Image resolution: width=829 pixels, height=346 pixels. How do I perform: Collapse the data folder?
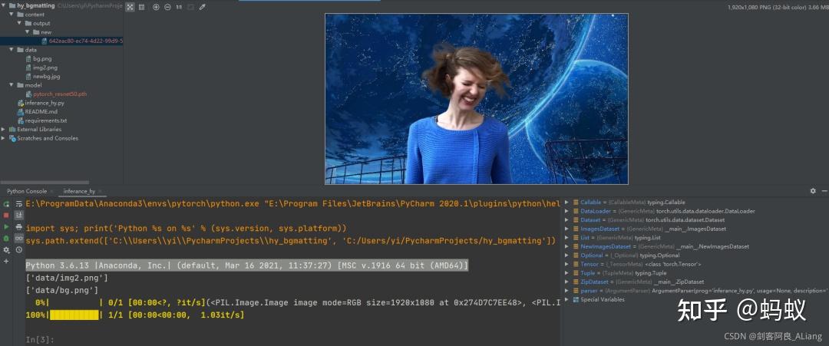click(12, 50)
